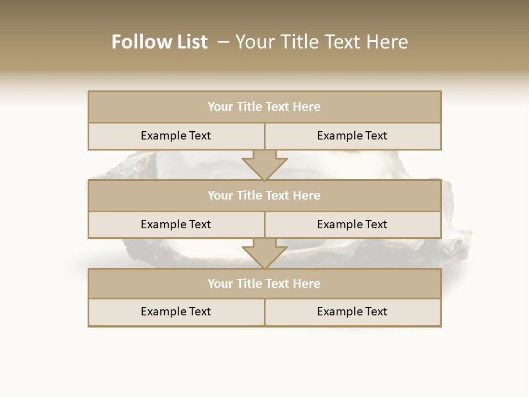Select "Your Title Text Here" in the slide heading
This screenshot has height=397, width=529.
322,42
